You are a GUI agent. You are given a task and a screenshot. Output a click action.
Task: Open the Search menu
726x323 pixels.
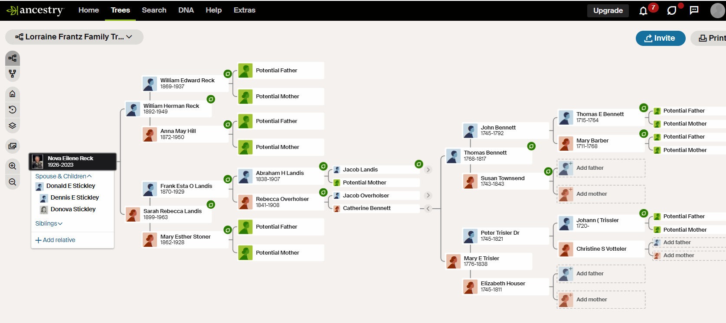pyautogui.click(x=154, y=10)
